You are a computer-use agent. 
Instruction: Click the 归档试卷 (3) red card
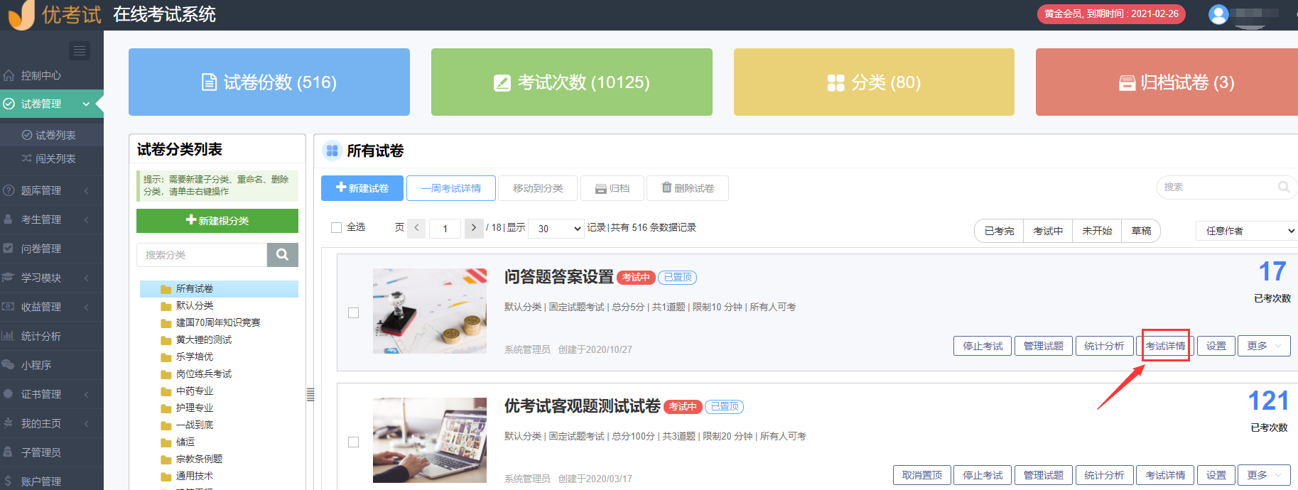pos(1167,82)
